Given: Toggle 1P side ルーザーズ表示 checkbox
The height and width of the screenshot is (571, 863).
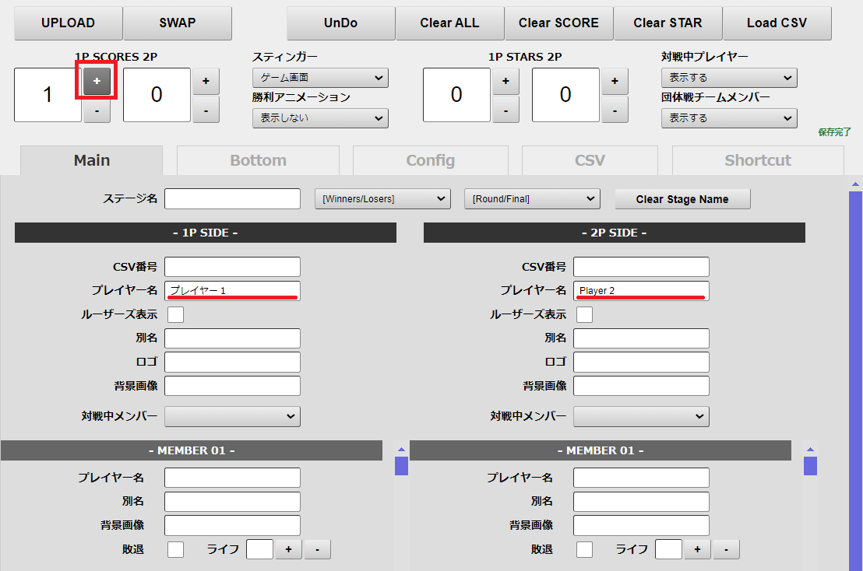Looking at the screenshot, I should click(x=175, y=315).
